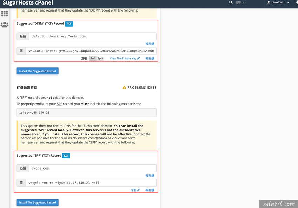Copy the DKIM record name

(150, 44)
